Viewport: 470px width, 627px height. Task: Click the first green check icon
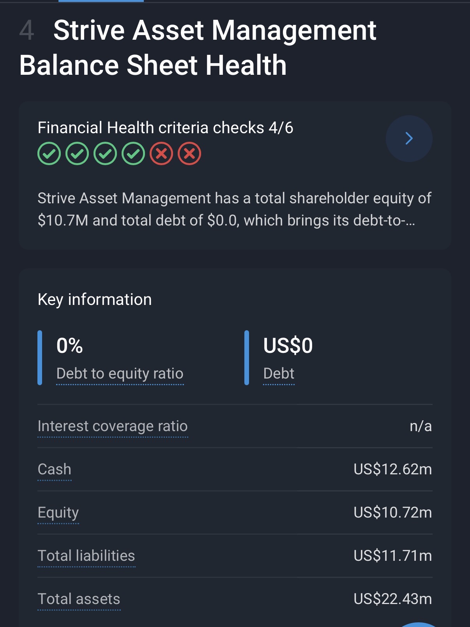tap(49, 154)
